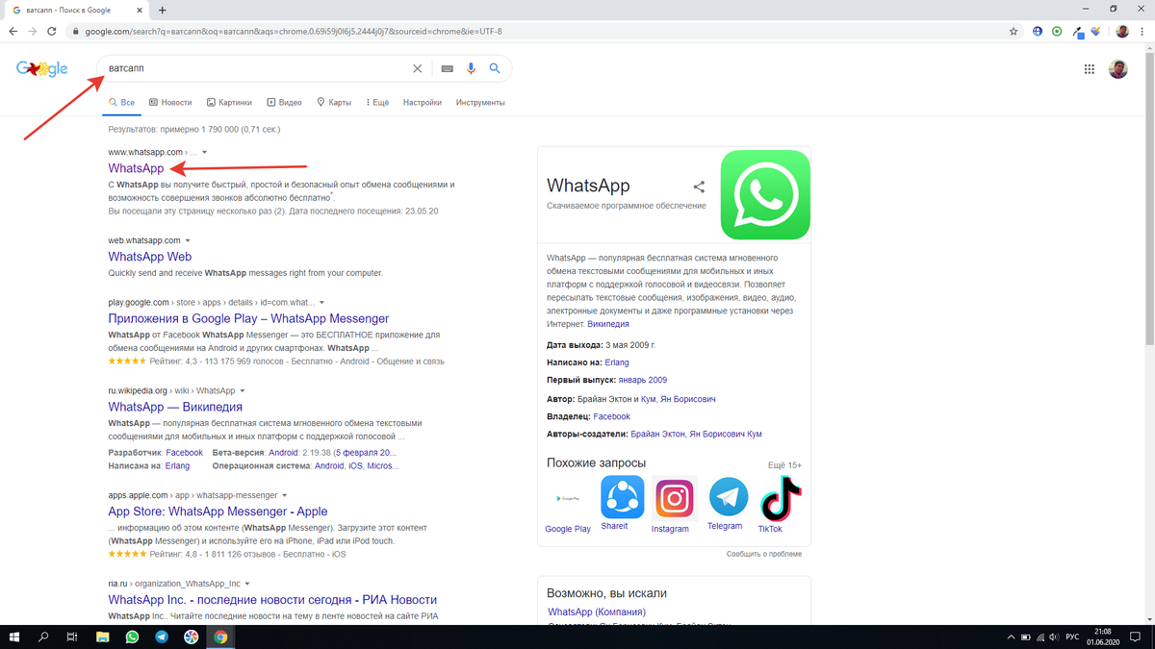
Task: Open the blue globe browser extension
Action: click(x=1038, y=31)
